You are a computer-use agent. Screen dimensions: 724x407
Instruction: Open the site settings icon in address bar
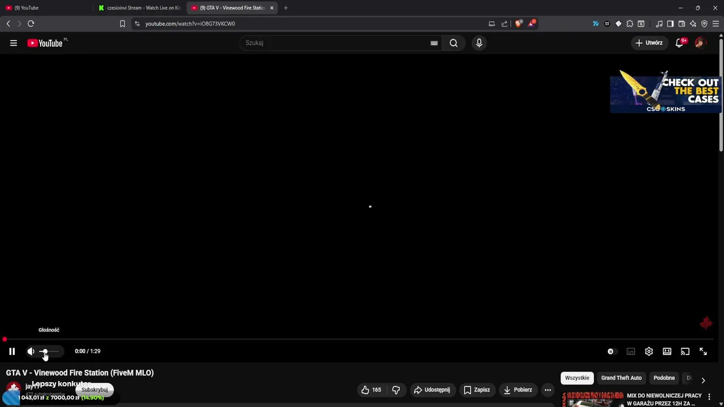137,24
